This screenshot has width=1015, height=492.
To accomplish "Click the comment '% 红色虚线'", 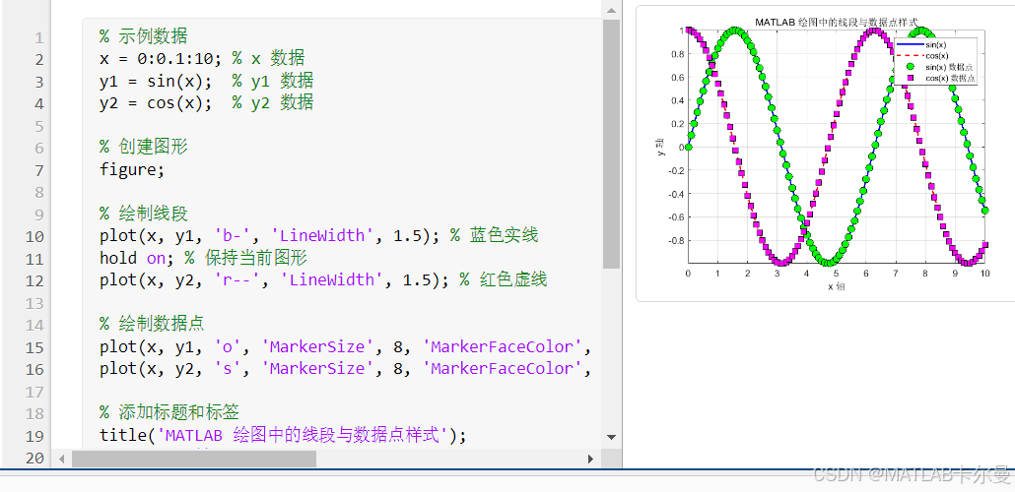I will pyautogui.click(x=504, y=279).
